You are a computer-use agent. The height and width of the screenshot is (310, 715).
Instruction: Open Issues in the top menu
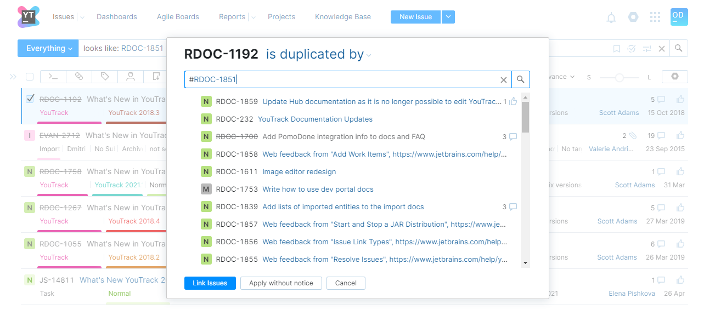[63, 17]
